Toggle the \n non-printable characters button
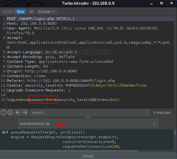Viewport: 177px width, 159px height. (x=31, y=11)
